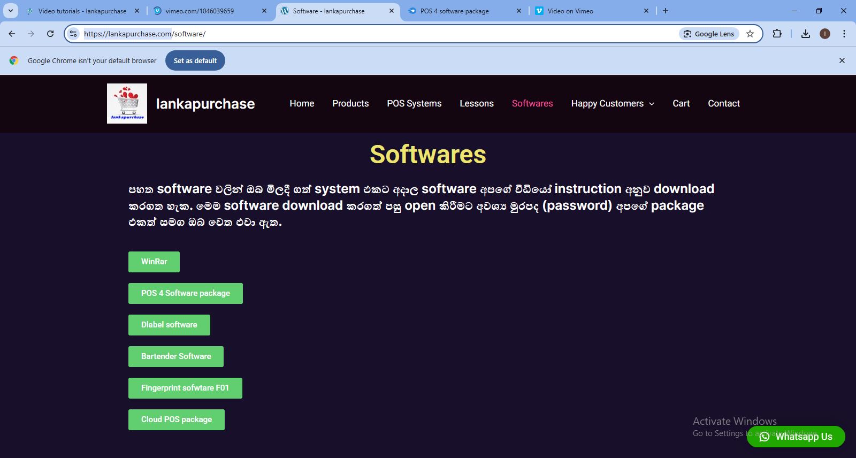Open POS Systems menu item

414,103
